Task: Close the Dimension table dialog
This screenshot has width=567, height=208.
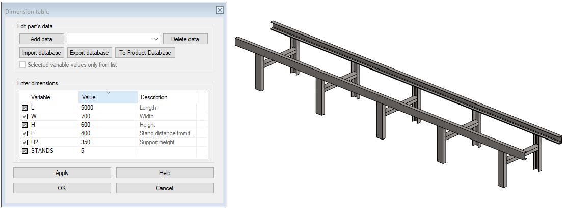Action: pyautogui.click(x=219, y=10)
